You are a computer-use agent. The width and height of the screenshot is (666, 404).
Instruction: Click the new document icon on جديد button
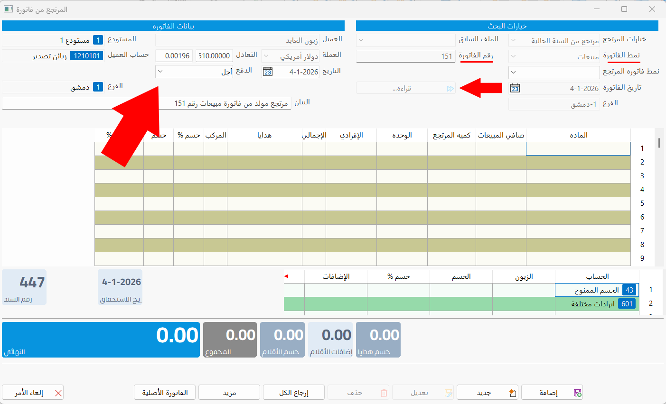click(x=512, y=392)
